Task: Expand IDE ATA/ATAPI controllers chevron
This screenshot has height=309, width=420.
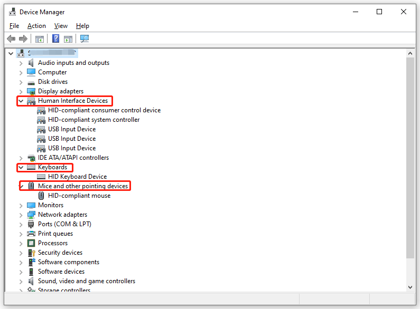Action: pyautogui.click(x=21, y=158)
